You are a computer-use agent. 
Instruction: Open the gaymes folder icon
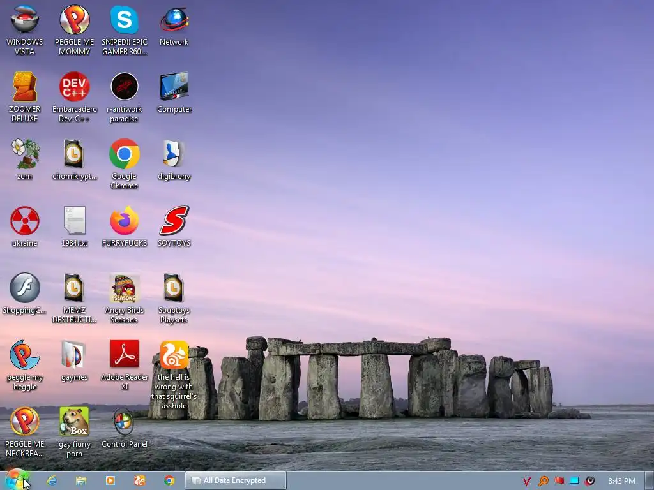[x=74, y=360]
